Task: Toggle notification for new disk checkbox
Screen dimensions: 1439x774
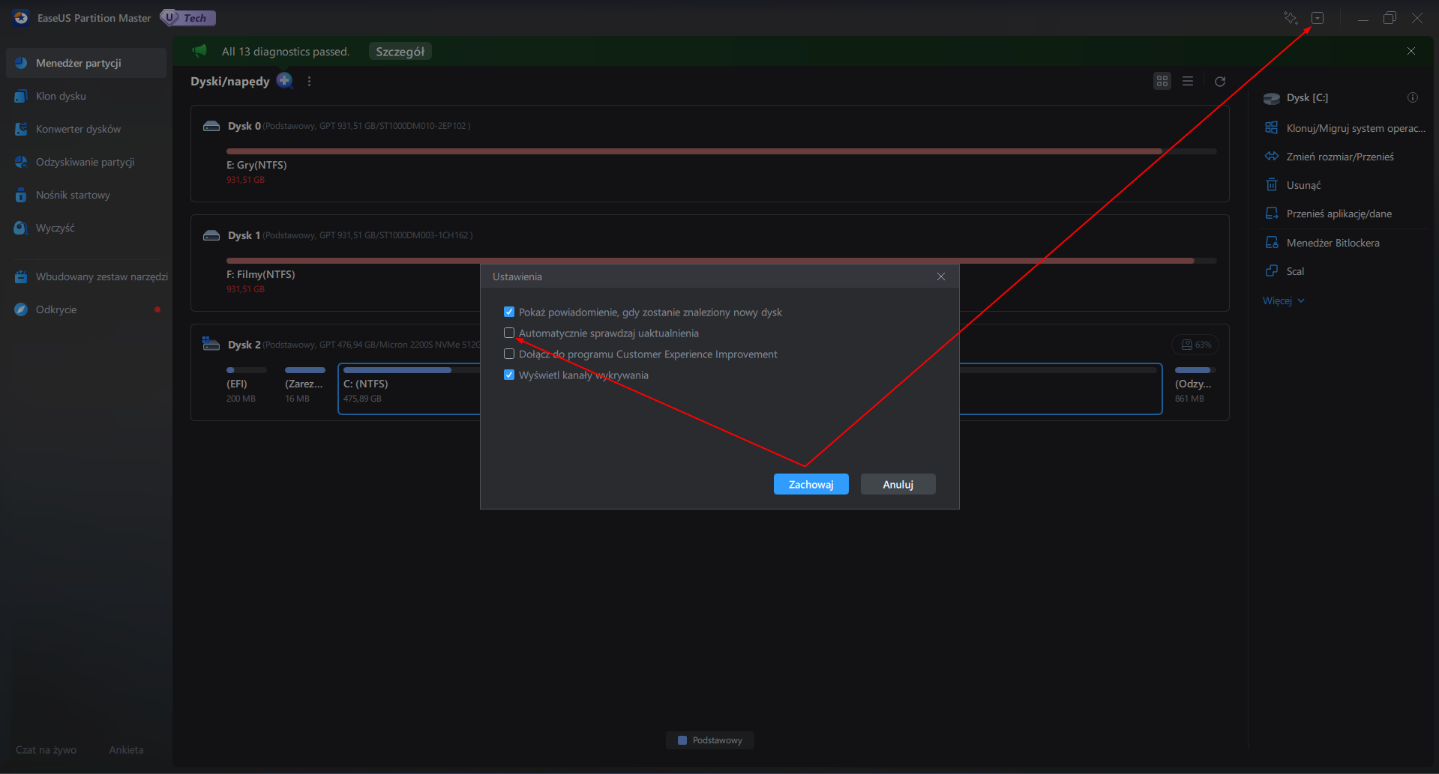Action: point(509,312)
